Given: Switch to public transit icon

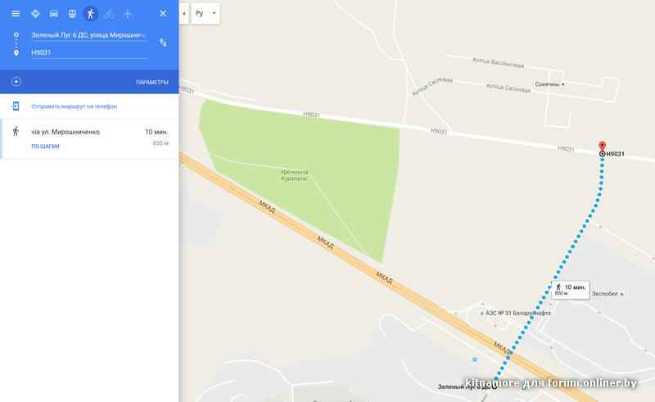Looking at the screenshot, I should pyautogui.click(x=72, y=14).
